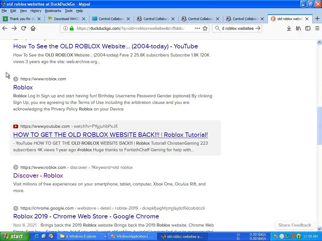
Task: Click the YouTube favicon beside watch?v=PYgjuhbPxJE
Action: pos(16,126)
